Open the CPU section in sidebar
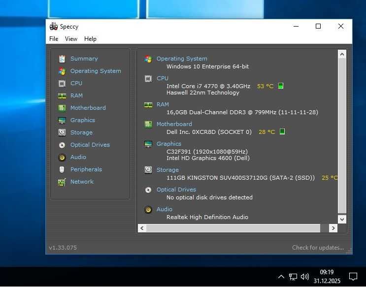This screenshot has height=287, width=366. pyautogui.click(x=76, y=83)
